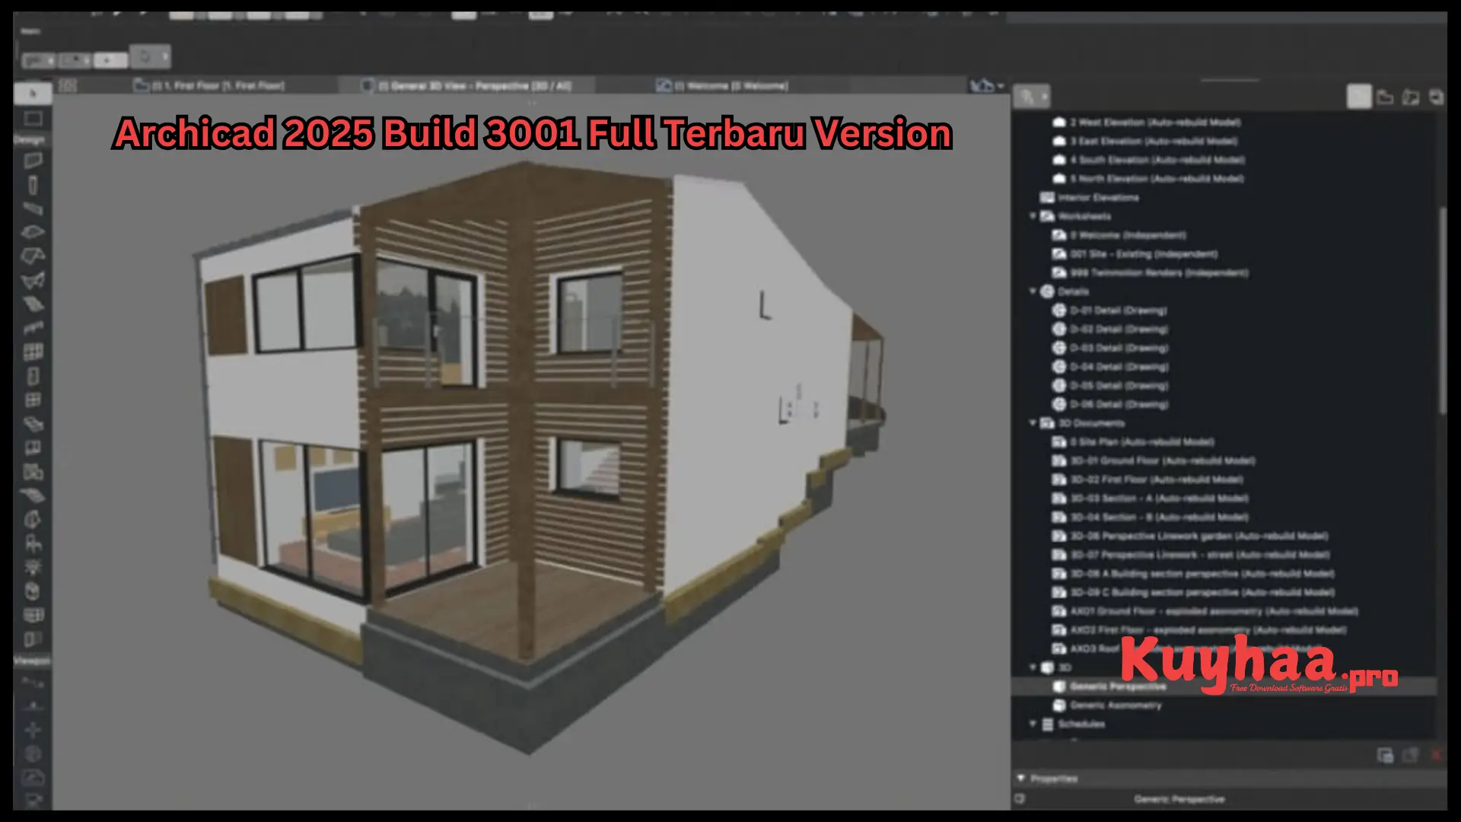Image resolution: width=1461 pixels, height=822 pixels.
Task: Select the Beam tool in toolbox
Action: [x=33, y=209]
